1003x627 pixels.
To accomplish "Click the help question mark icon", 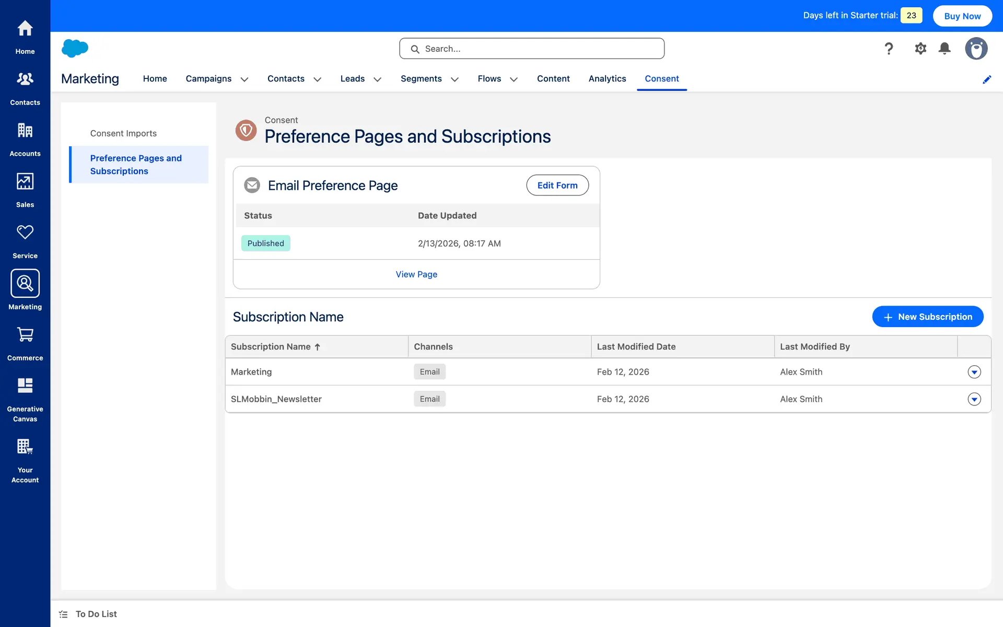I will tap(889, 49).
